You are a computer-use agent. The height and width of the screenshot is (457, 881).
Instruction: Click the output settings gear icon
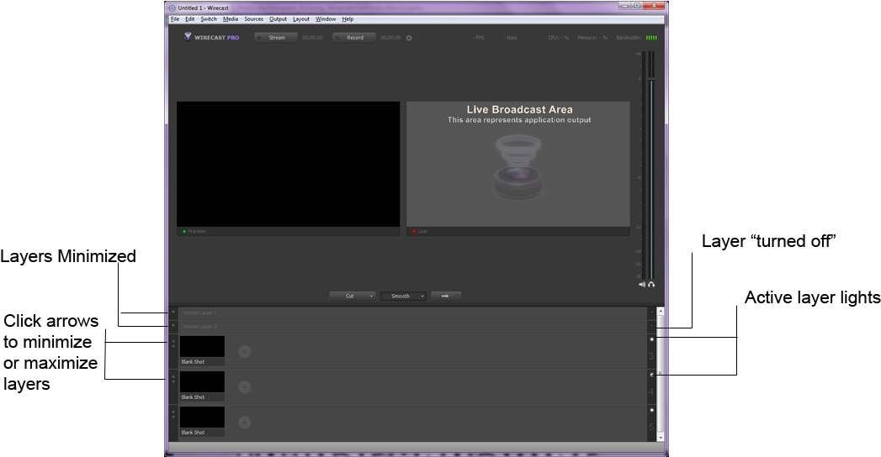pos(409,38)
